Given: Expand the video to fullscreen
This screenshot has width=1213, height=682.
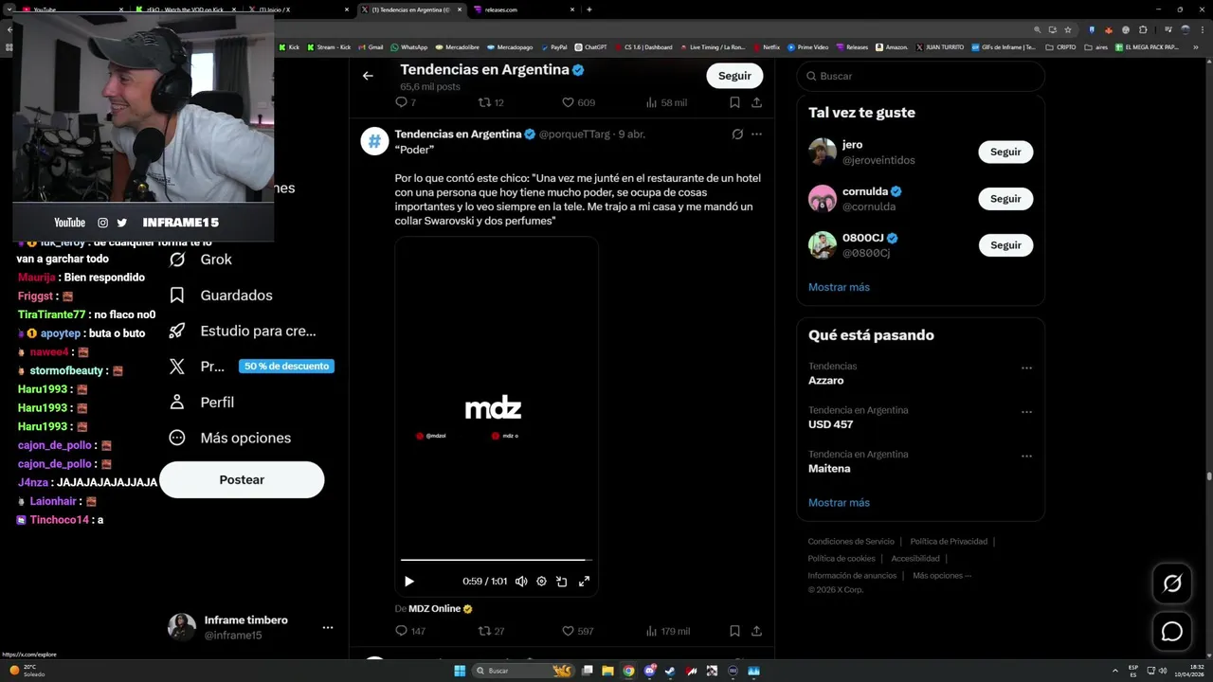Looking at the screenshot, I should click(x=584, y=582).
